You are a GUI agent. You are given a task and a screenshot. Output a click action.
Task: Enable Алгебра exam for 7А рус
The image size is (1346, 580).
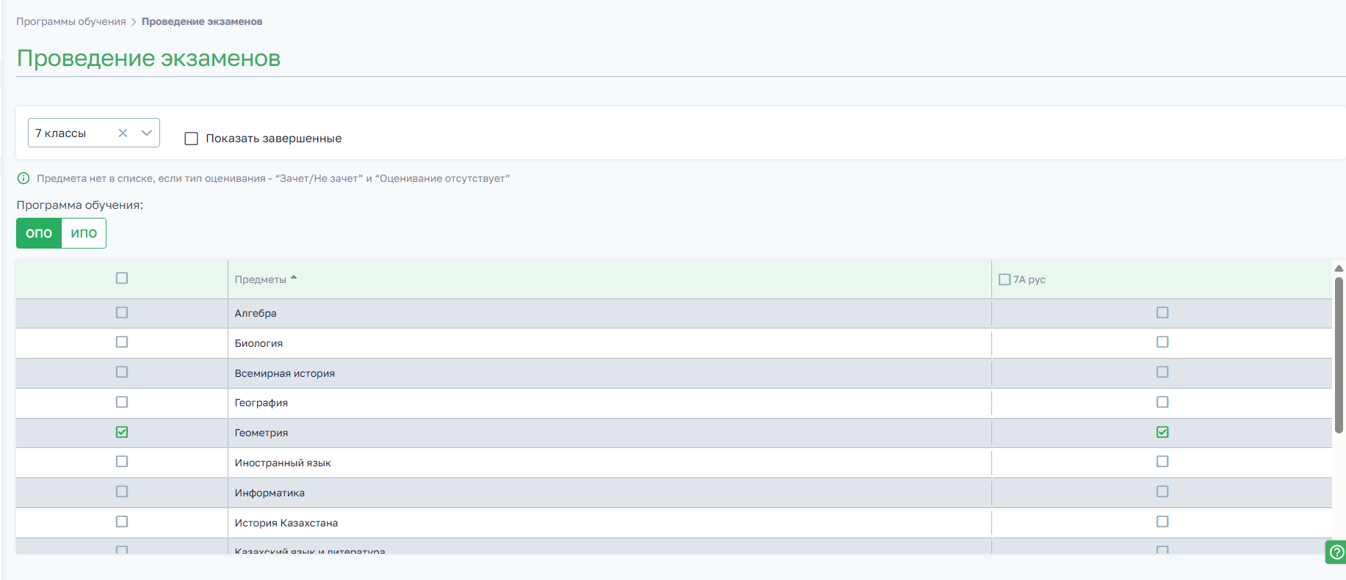click(1162, 312)
